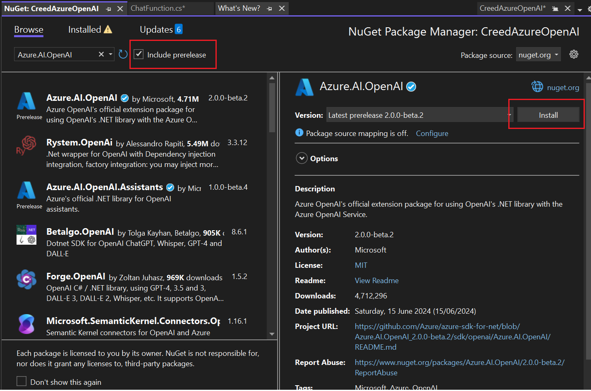Select Azure.AI.OpenAI package logo in list
The width and height of the screenshot is (591, 391).
(x=26, y=102)
